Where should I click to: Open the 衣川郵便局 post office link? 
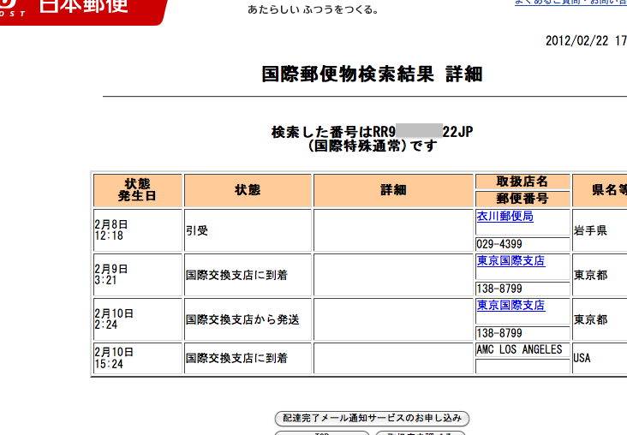pos(505,217)
